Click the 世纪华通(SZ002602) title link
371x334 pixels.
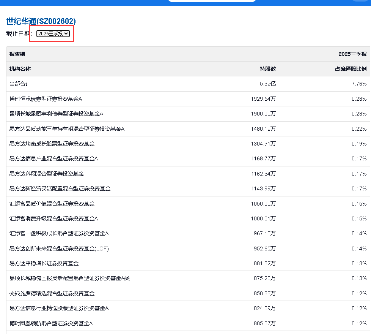point(41,21)
